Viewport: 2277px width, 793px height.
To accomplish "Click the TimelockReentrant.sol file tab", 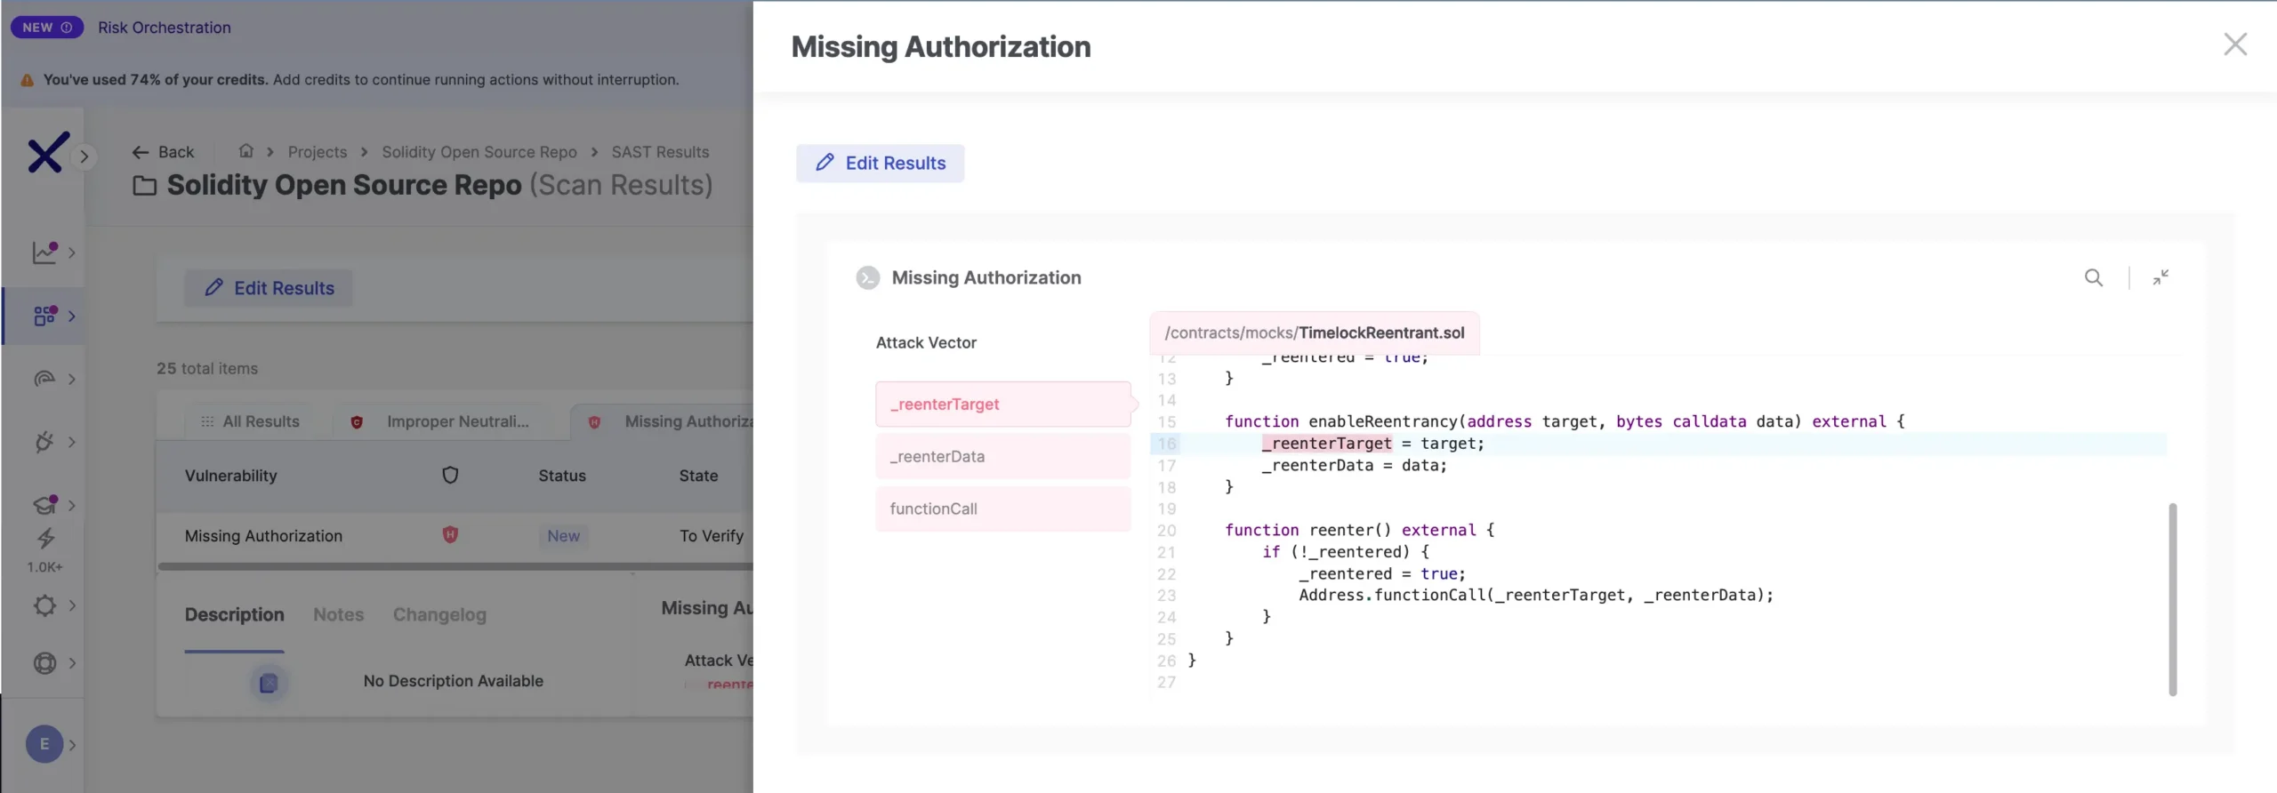I will 1314,333.
